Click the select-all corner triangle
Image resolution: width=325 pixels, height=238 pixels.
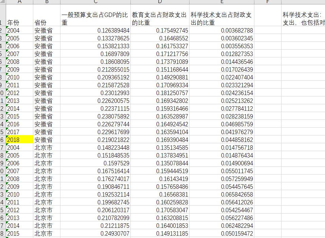(3, 2)
